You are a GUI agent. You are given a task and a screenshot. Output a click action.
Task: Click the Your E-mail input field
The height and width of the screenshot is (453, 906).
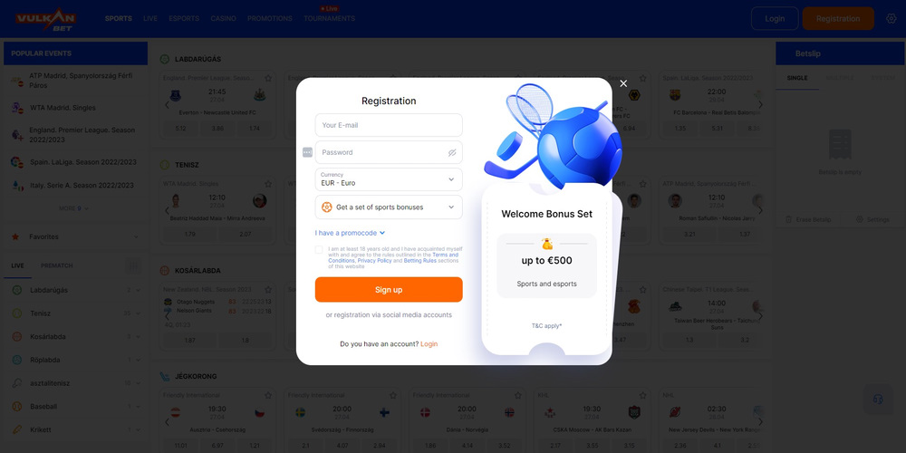click(x=389, y=125)
